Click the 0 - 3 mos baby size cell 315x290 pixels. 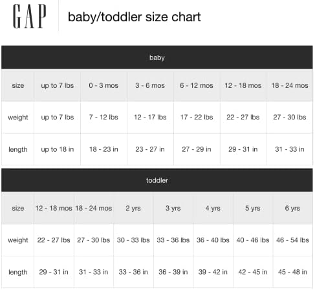(103, 85)
